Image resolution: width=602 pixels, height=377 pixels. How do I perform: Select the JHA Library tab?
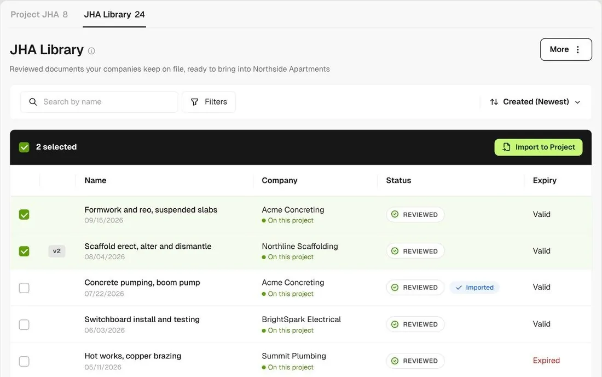point(114,15)
